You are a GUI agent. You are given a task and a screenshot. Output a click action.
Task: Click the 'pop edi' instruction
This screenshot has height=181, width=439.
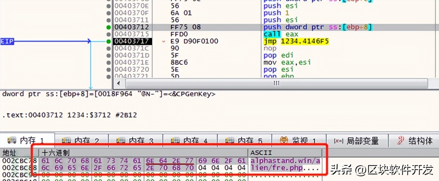click(278, 55)
